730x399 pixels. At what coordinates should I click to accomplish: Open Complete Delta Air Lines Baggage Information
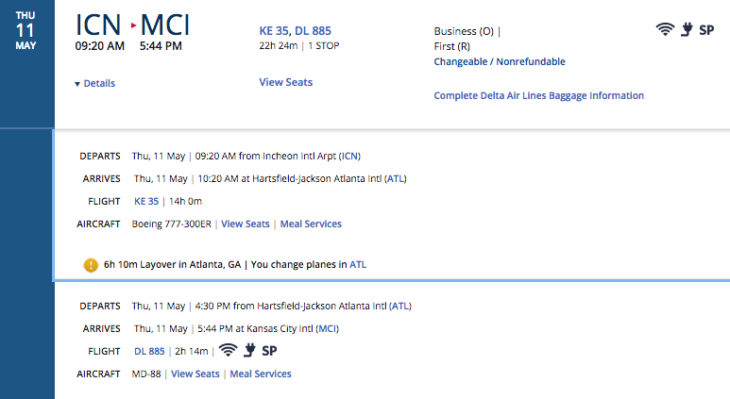(x=538, y=95)
